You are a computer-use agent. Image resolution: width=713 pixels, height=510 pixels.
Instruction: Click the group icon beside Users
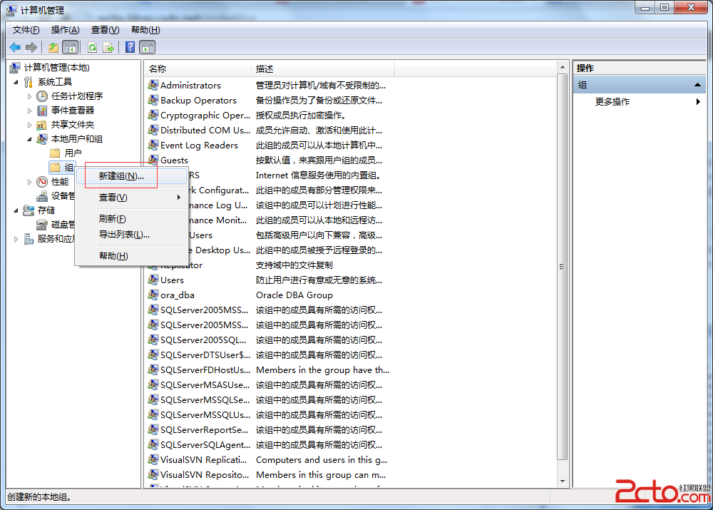[153, 280]
